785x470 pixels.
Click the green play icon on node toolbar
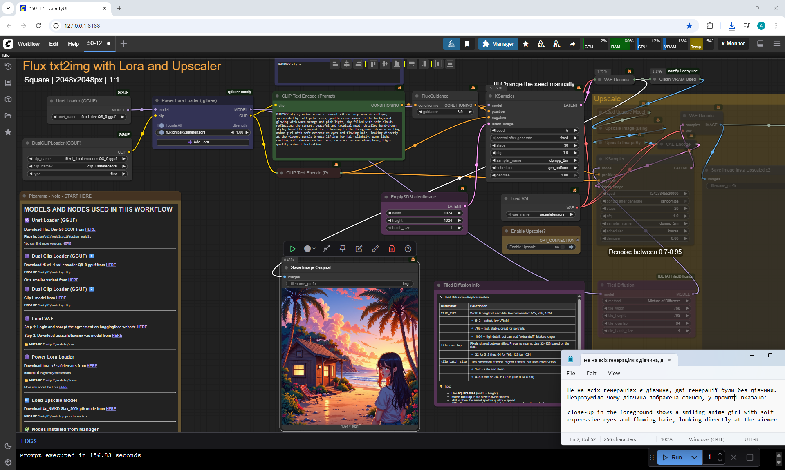(293, 249)
